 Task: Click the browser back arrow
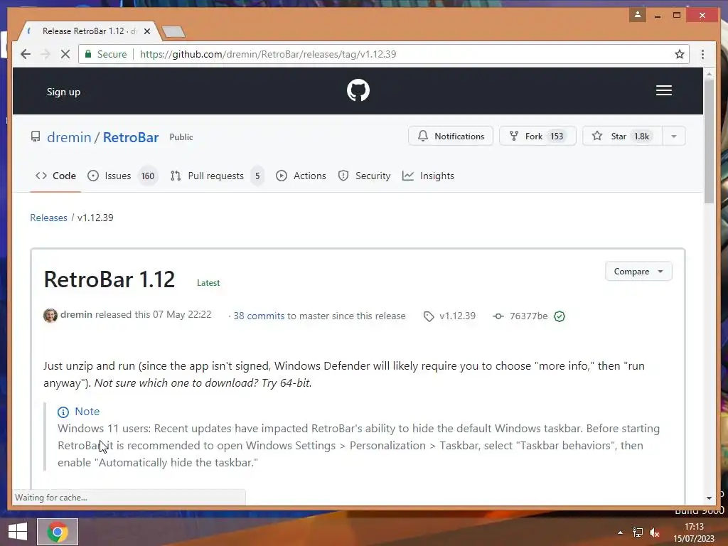26,54
